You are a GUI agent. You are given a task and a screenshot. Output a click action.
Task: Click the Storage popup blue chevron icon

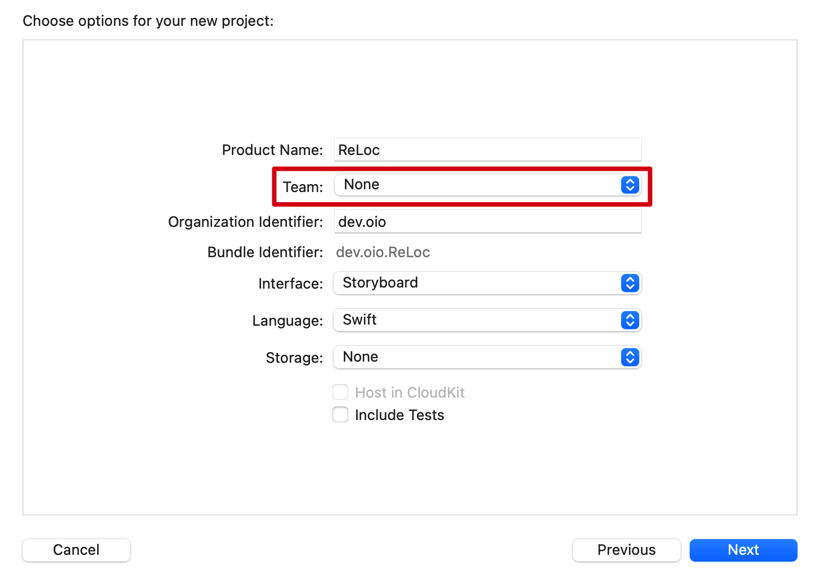pos(630,357)
